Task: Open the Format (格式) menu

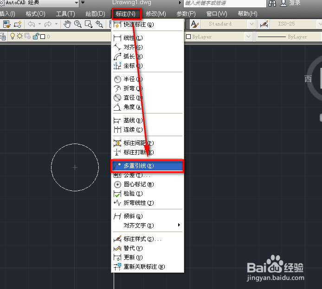Action: pyautogui.click(x=36, y=14)
